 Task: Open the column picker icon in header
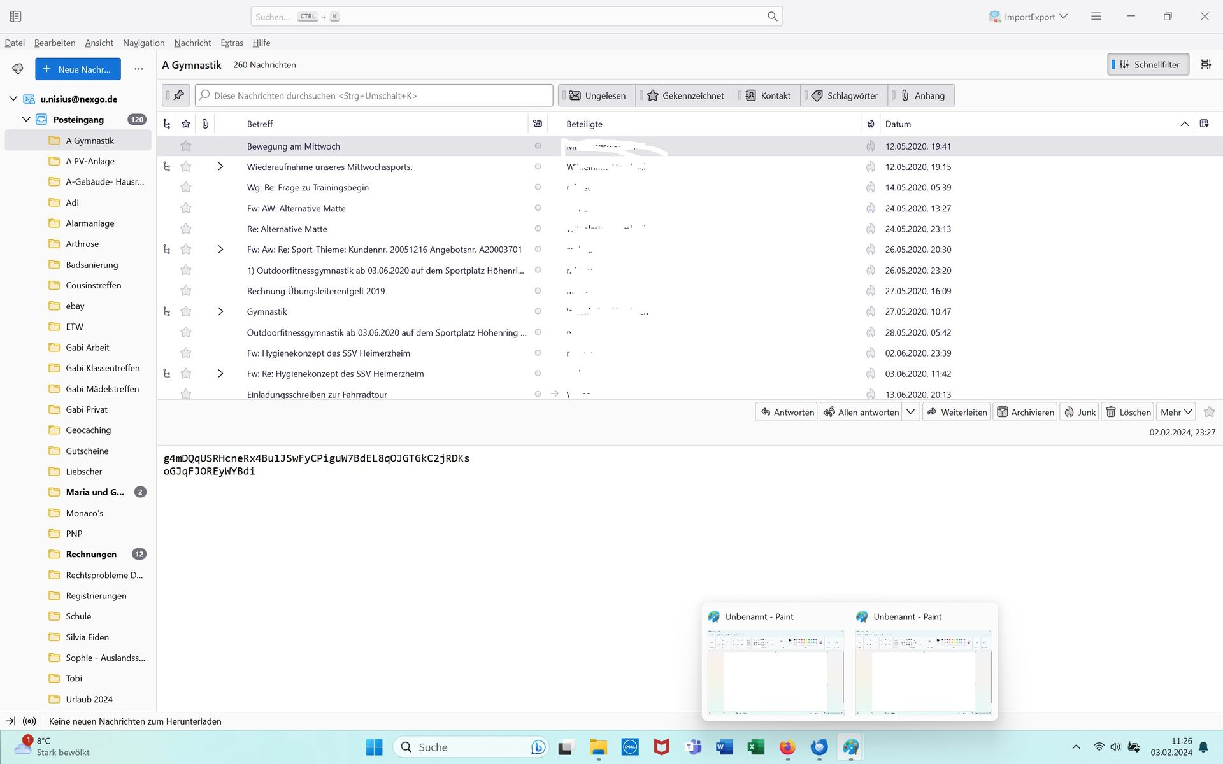pyautogui.click(x=1204, y=124)
